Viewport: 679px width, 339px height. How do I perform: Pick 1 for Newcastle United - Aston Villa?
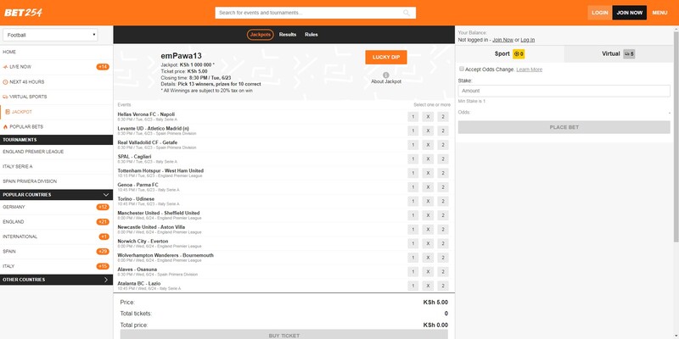413,230
